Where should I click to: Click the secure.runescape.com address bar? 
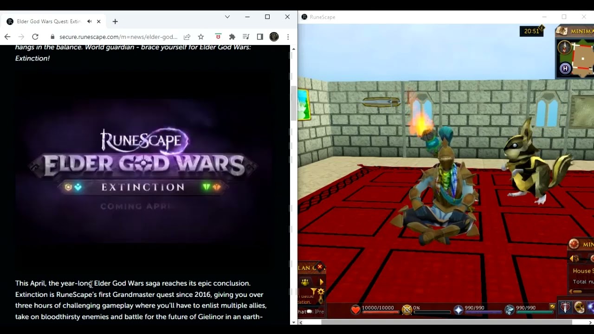118,37
